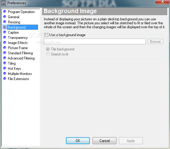This screenshot has width=170, height=149.
Task: Show Multiple Monitors options
Action: point(20,74)
